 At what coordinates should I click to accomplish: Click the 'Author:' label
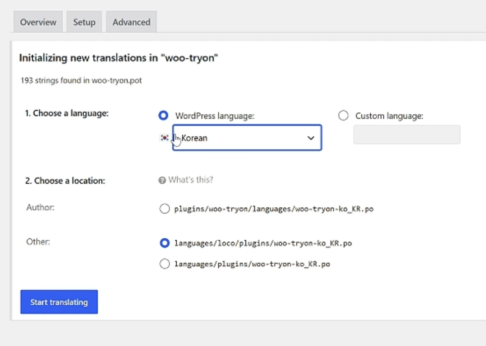(x=40, y=207)
